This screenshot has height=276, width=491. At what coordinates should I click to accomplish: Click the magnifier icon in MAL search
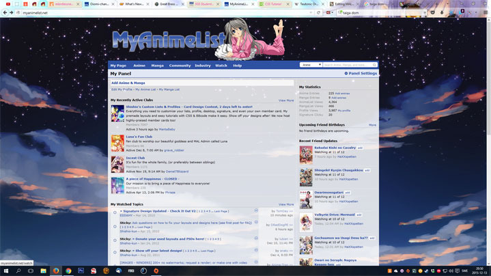tap(374, 65)
